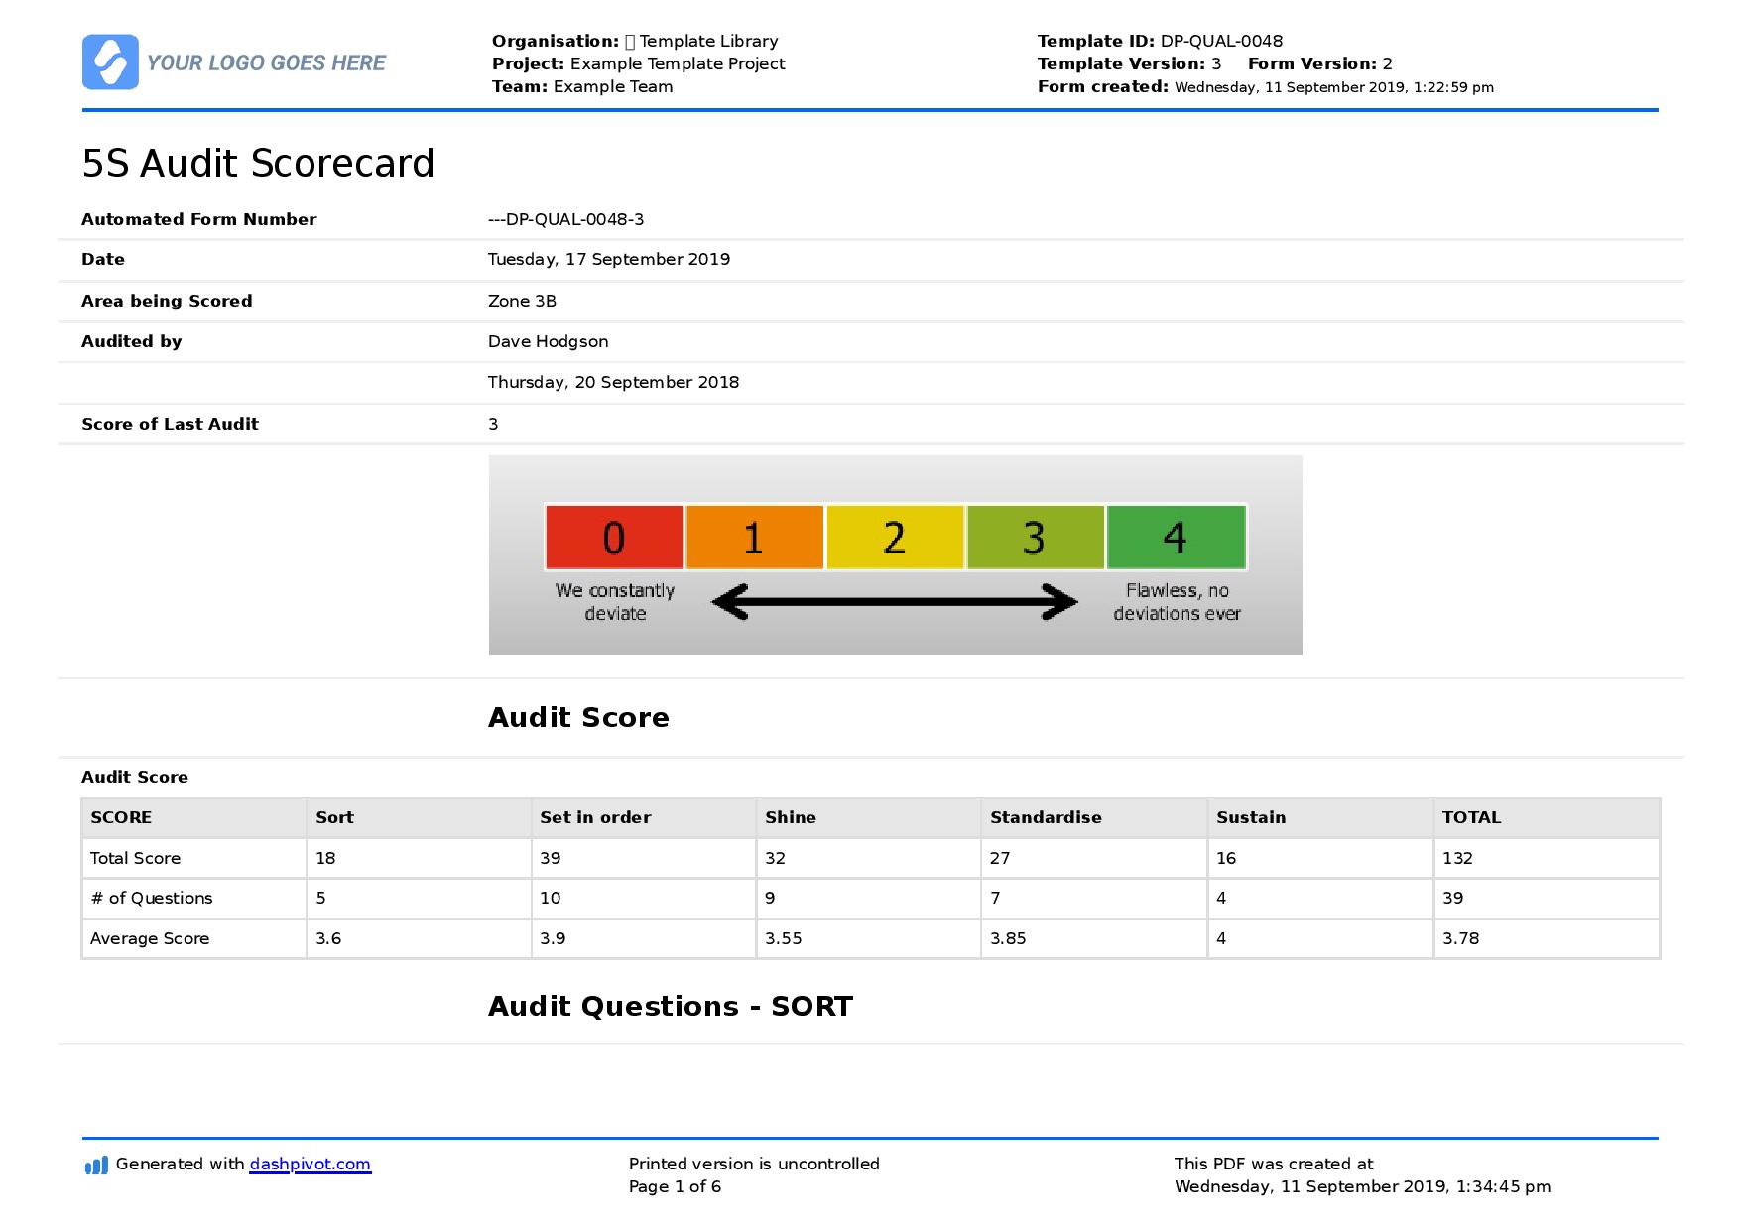This screenshot has height=1229, width=1740.
Task: Click the # of Questions row label
Action: 151,898
